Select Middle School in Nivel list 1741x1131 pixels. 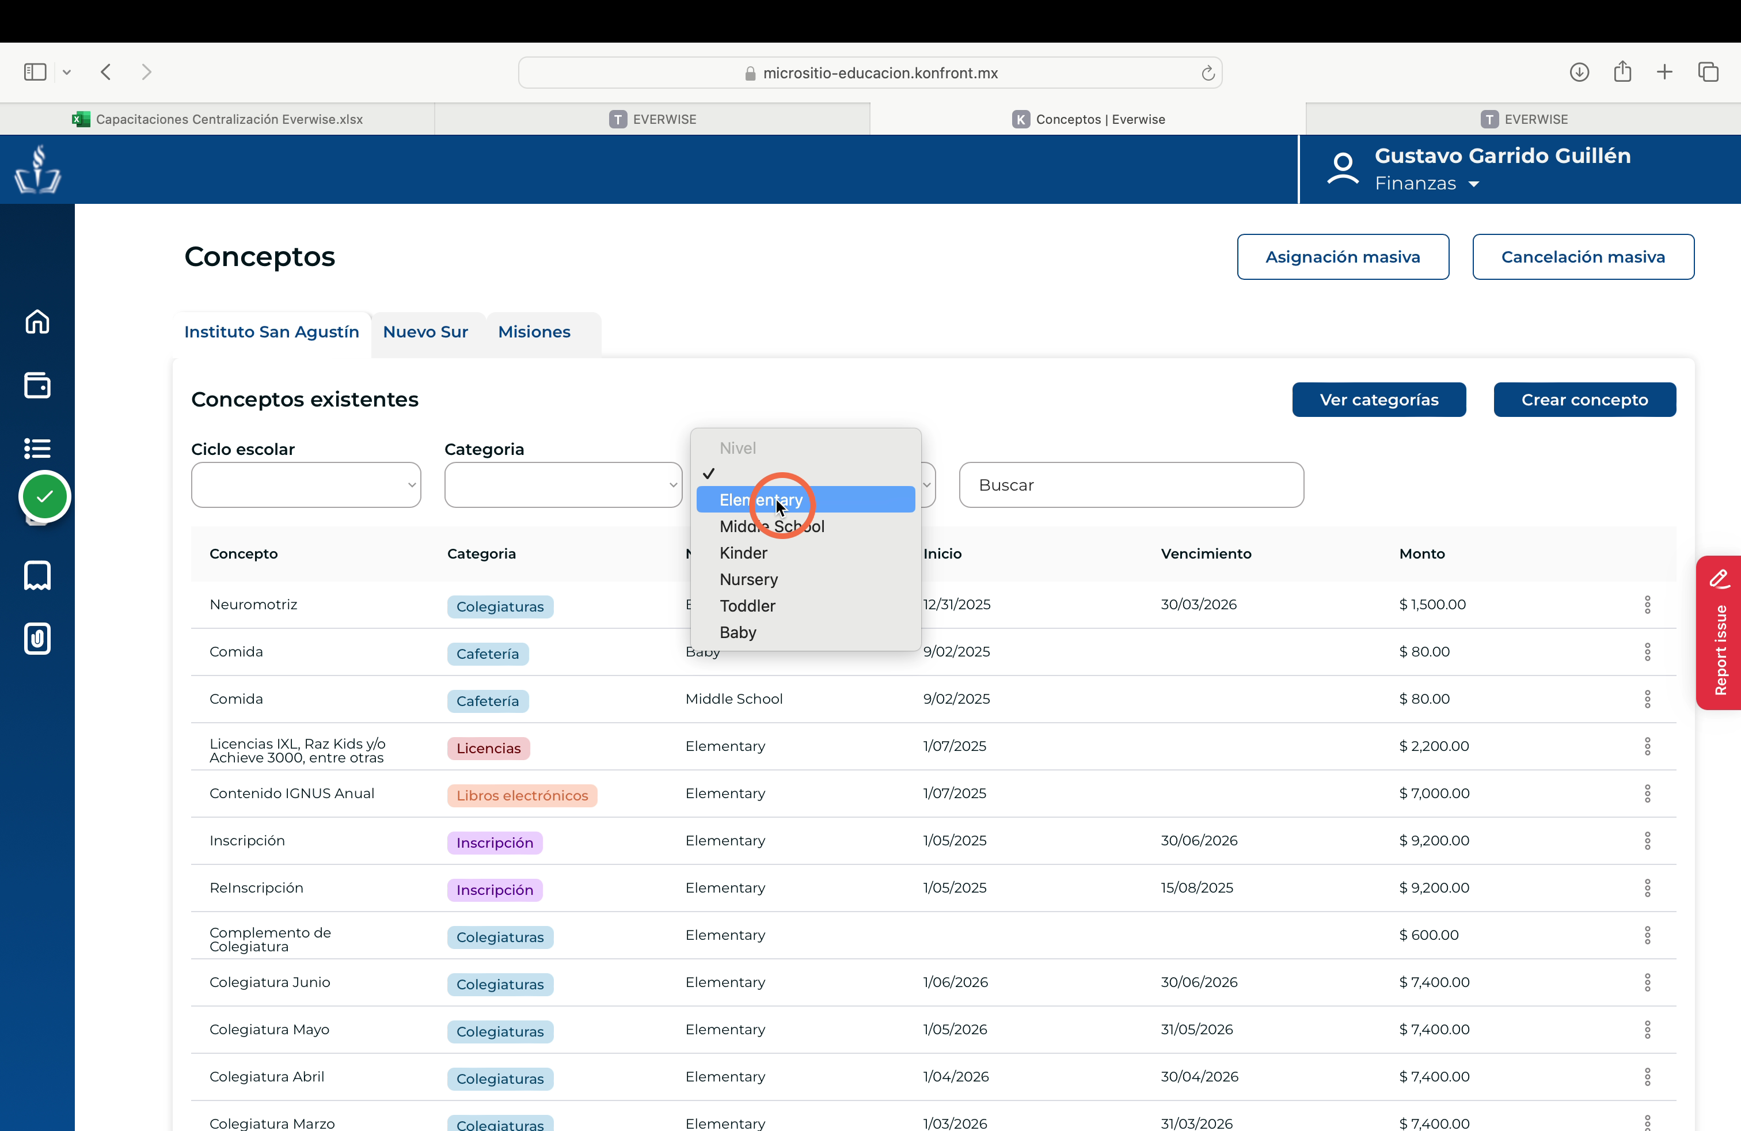pos(805,526)
